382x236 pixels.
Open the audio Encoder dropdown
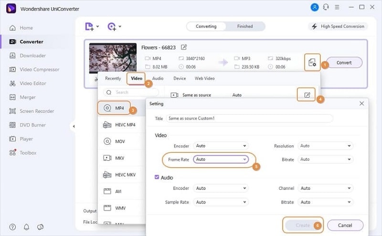[221, 188]
